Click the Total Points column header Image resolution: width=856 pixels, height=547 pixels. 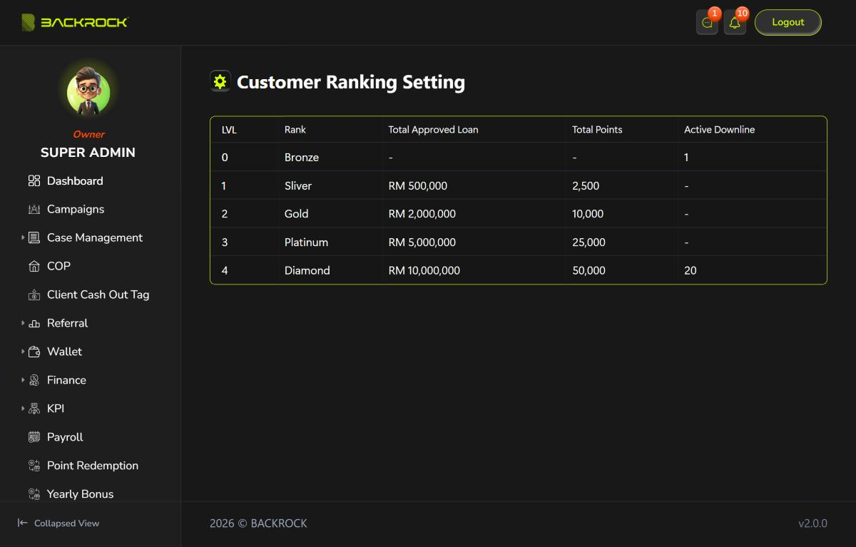click(597, 130)
